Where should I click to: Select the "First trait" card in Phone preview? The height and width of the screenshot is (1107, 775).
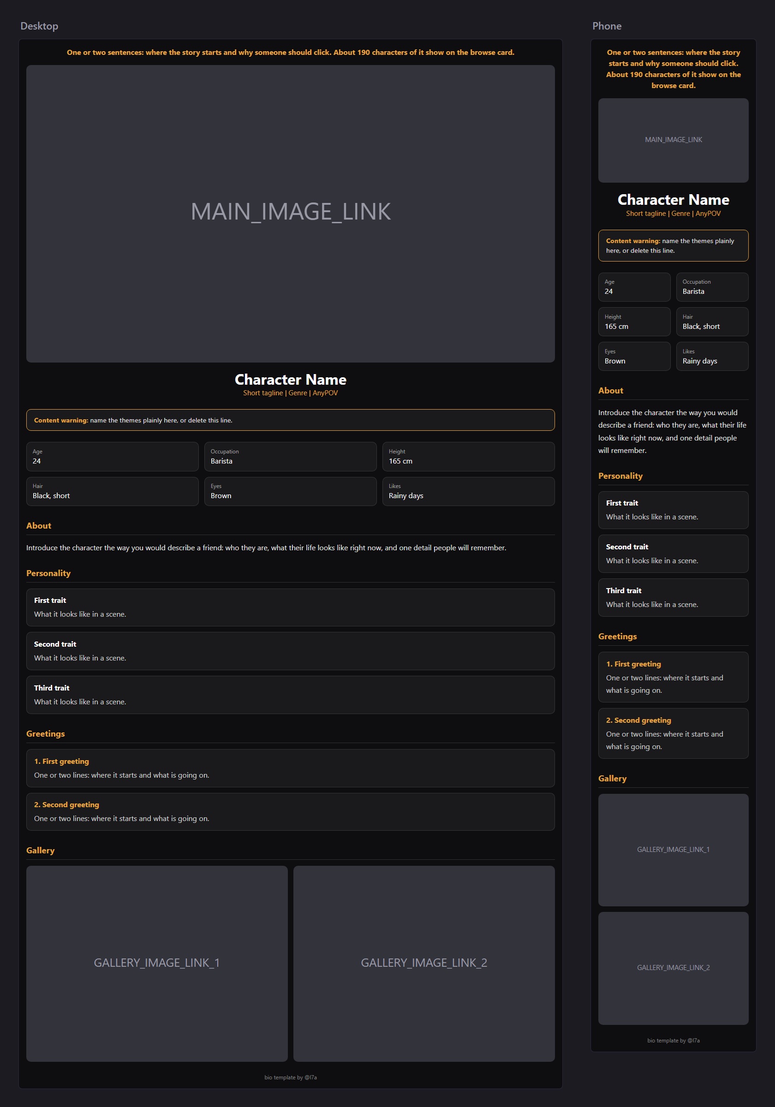[673, 510]
